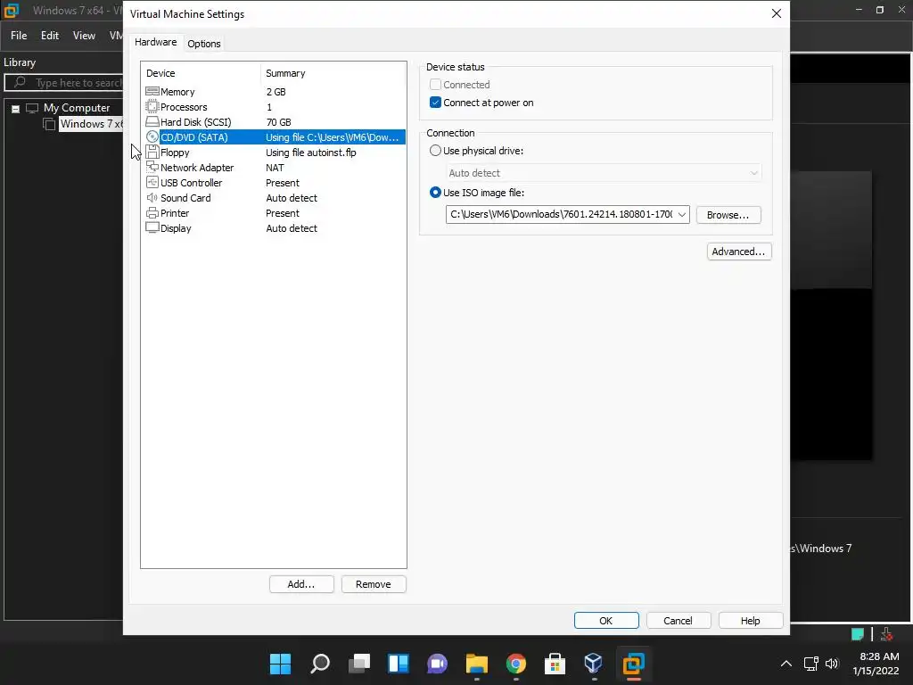This screenshot has width=913, height=685.
Task: Select the Display monitor icon
Action: pyautogui.click(x=152, y=227)
